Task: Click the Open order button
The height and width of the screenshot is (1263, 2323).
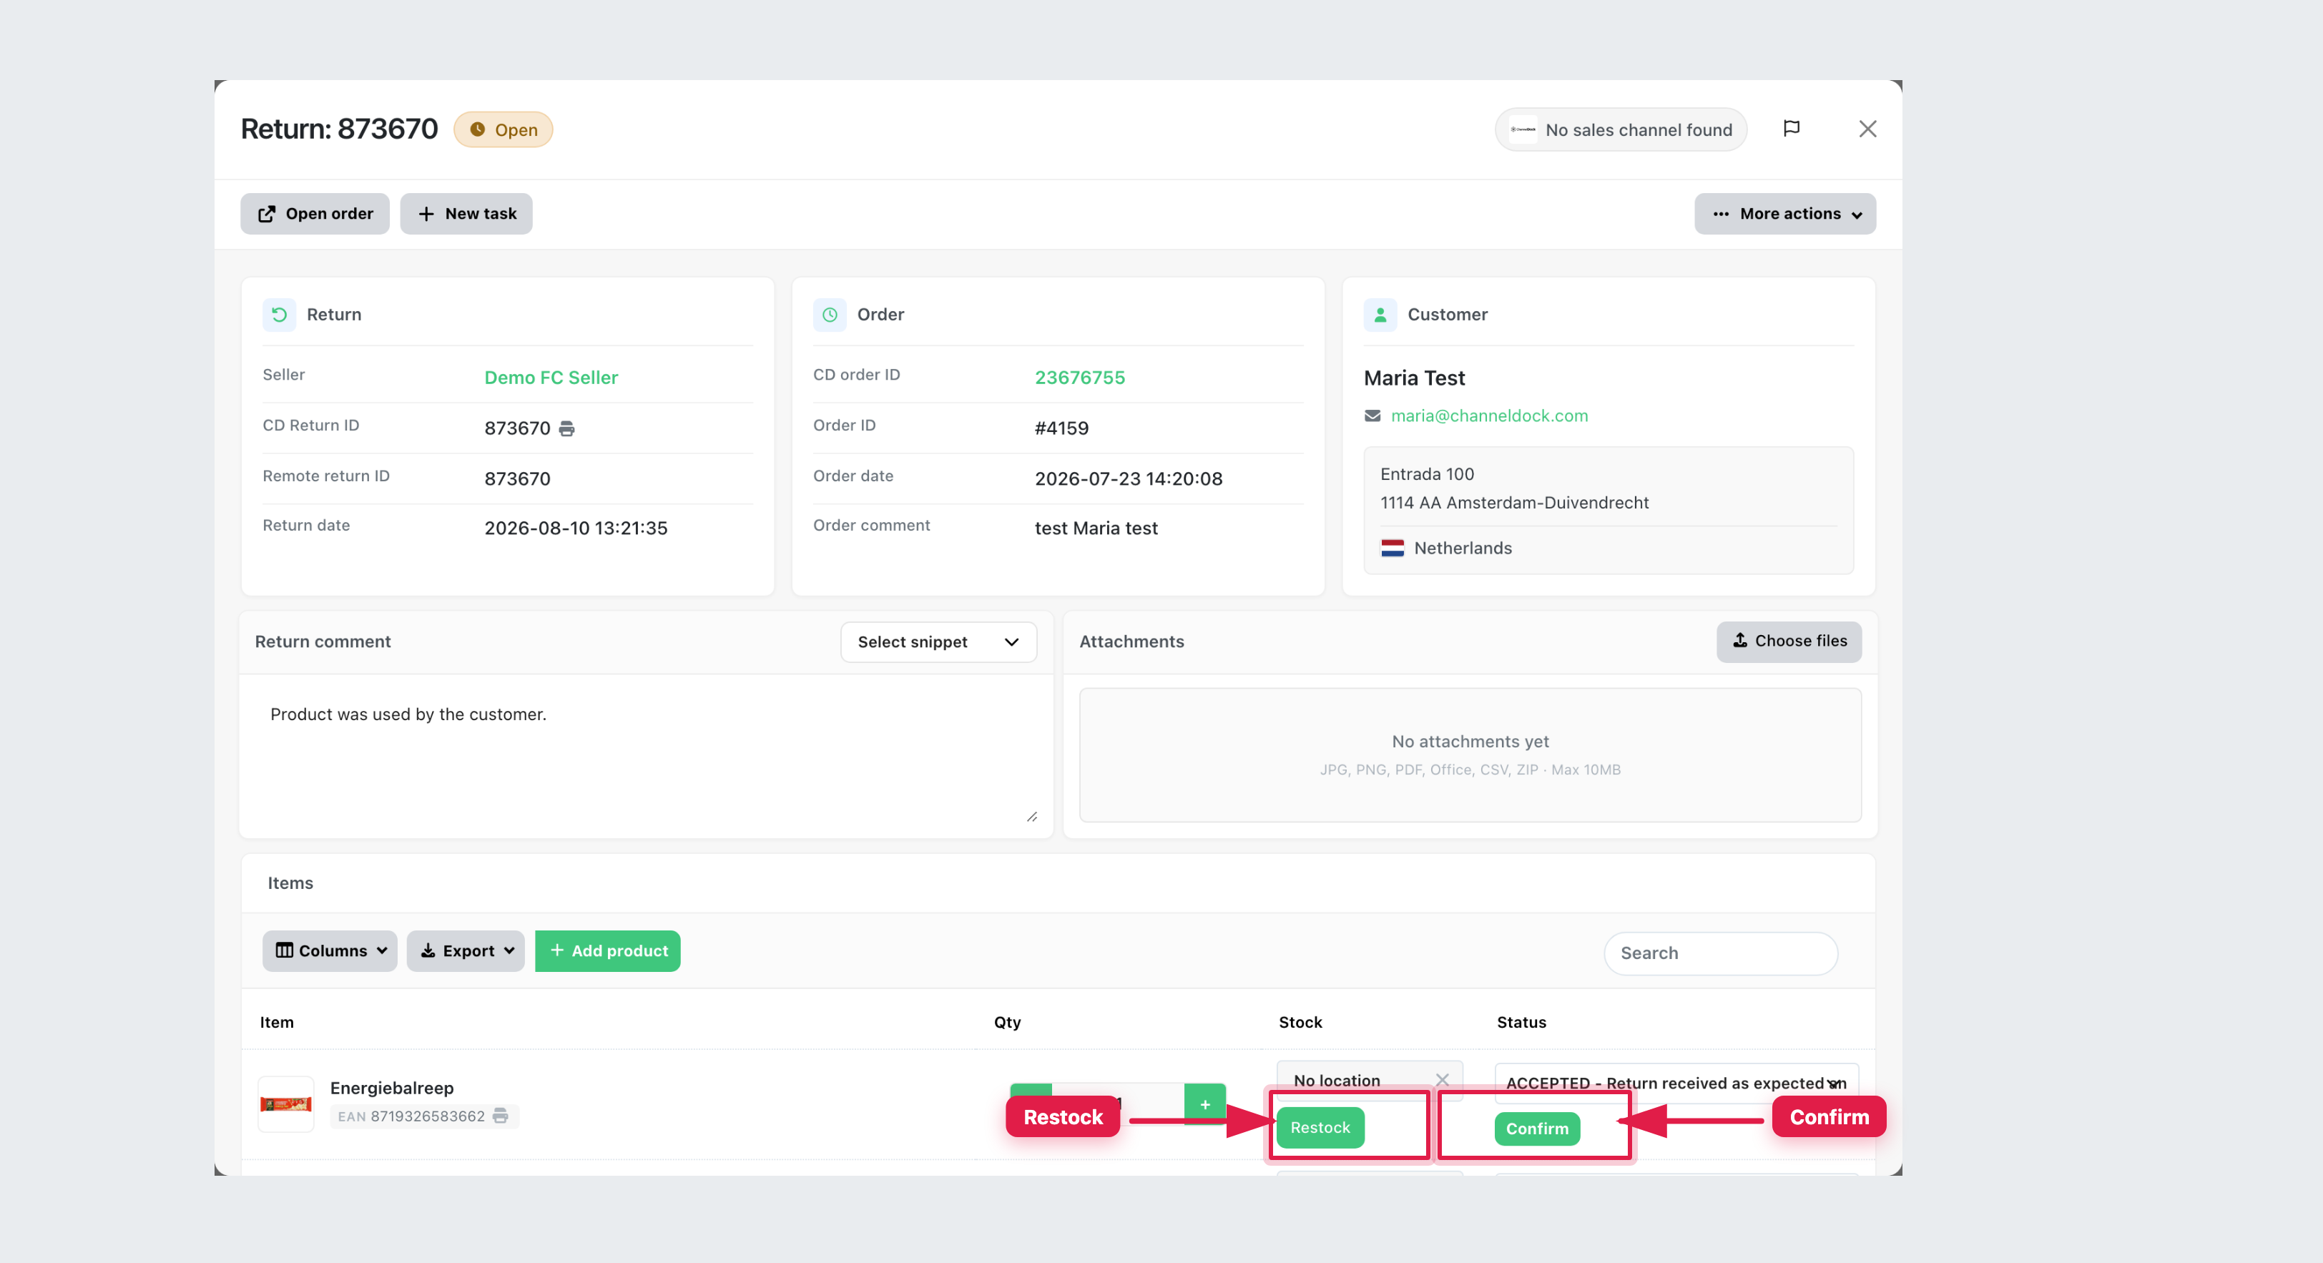Action: tap(315, 214)
